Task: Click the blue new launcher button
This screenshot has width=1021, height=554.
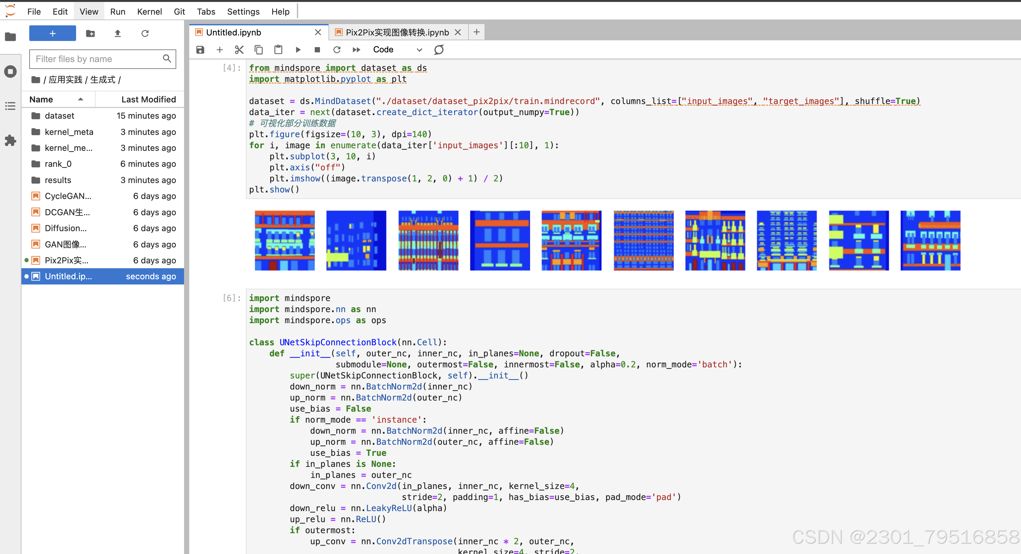Action: click(52, 33)
